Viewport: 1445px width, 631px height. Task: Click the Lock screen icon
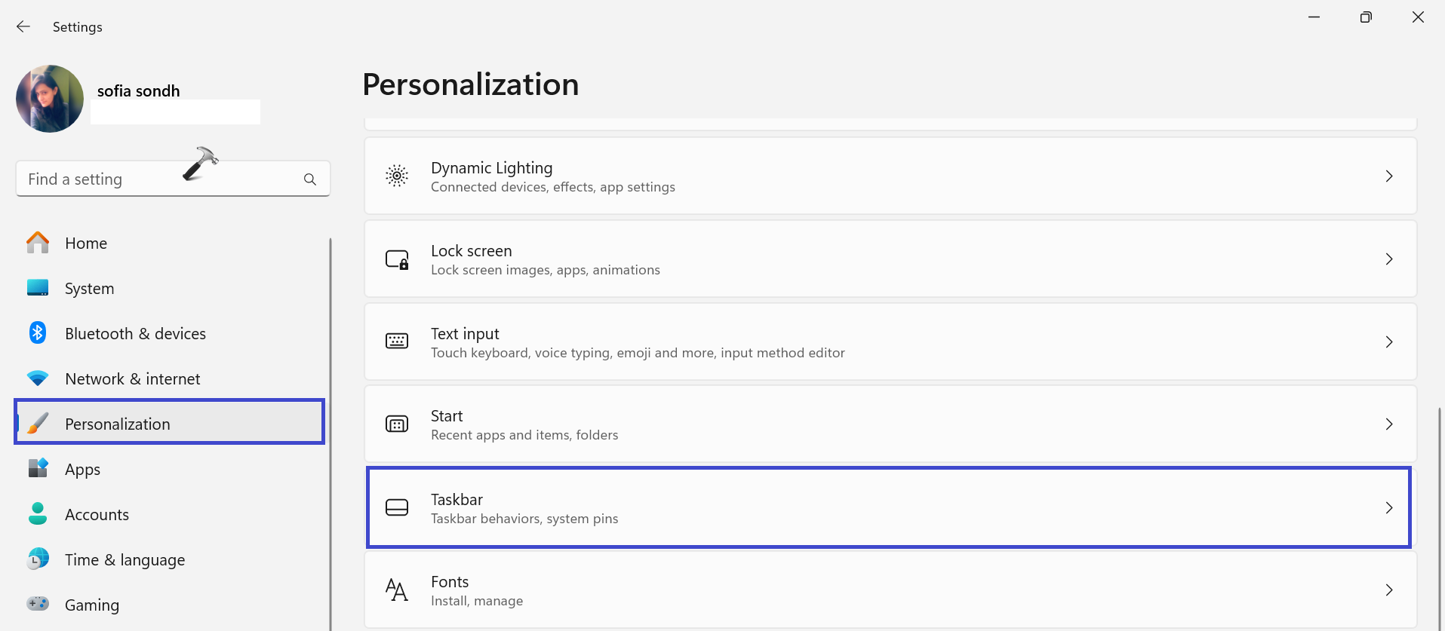point(397,259)
